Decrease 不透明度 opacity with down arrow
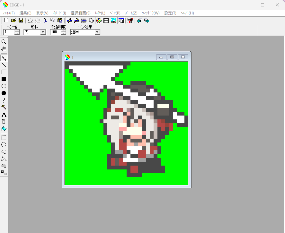 tap(63, 33)
